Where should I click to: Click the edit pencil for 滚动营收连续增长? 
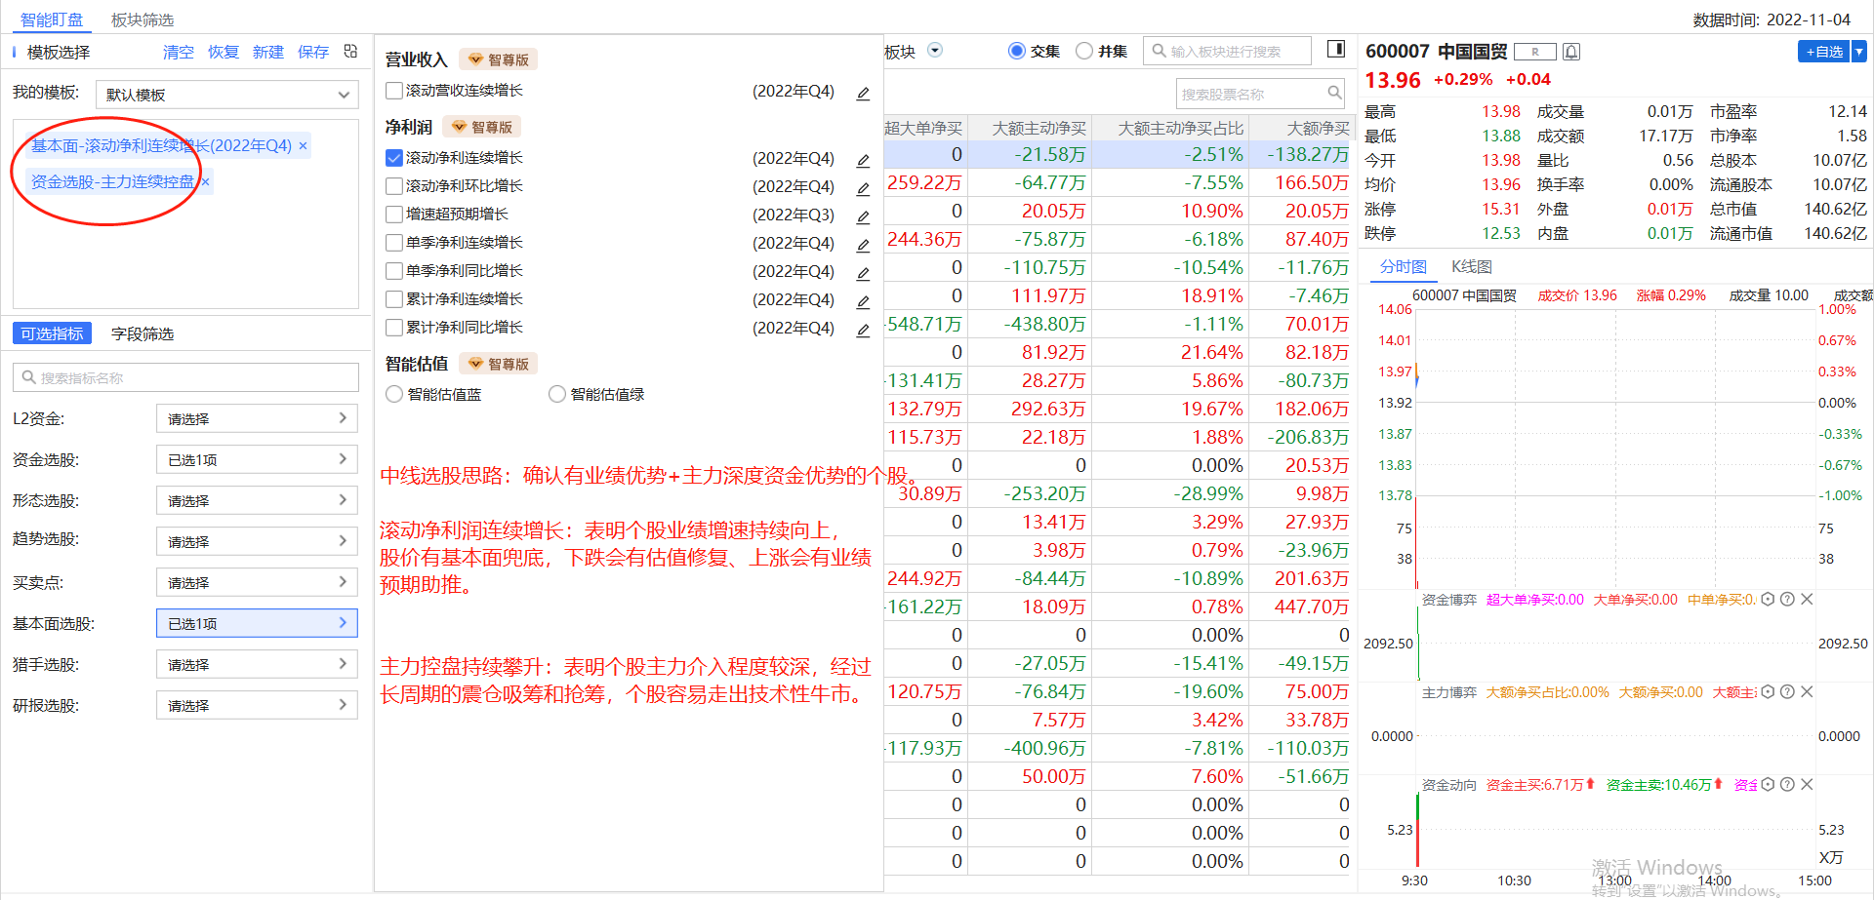tap(863, 94)
